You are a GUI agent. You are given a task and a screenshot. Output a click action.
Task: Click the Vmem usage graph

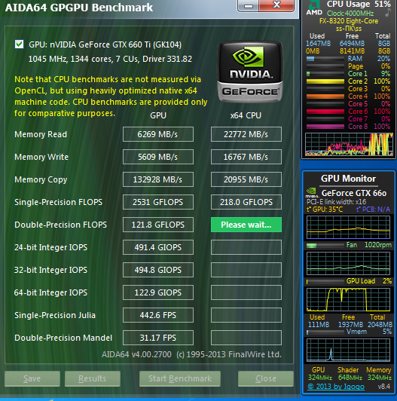click(x=349, y=350)
